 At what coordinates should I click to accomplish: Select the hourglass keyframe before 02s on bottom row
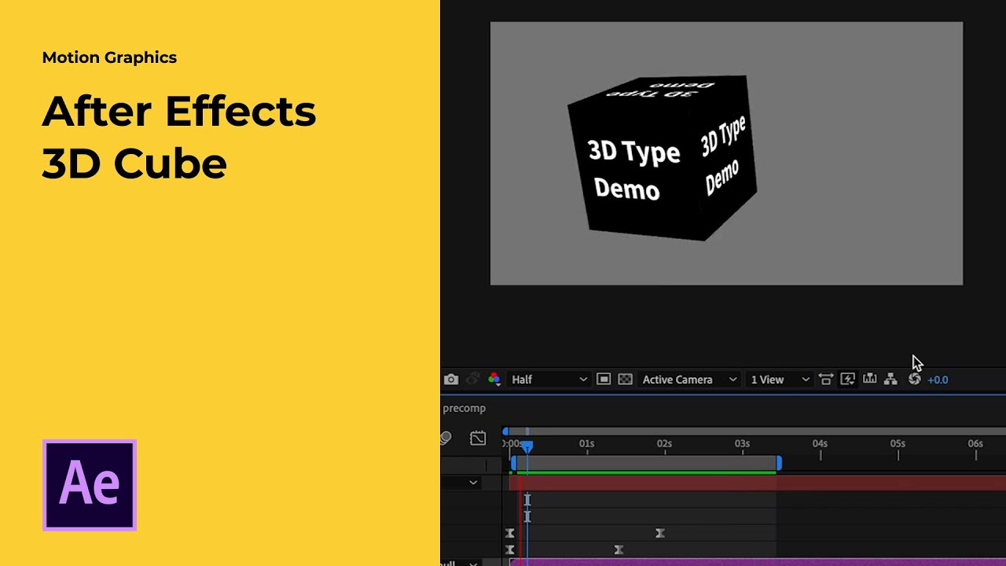619,549
